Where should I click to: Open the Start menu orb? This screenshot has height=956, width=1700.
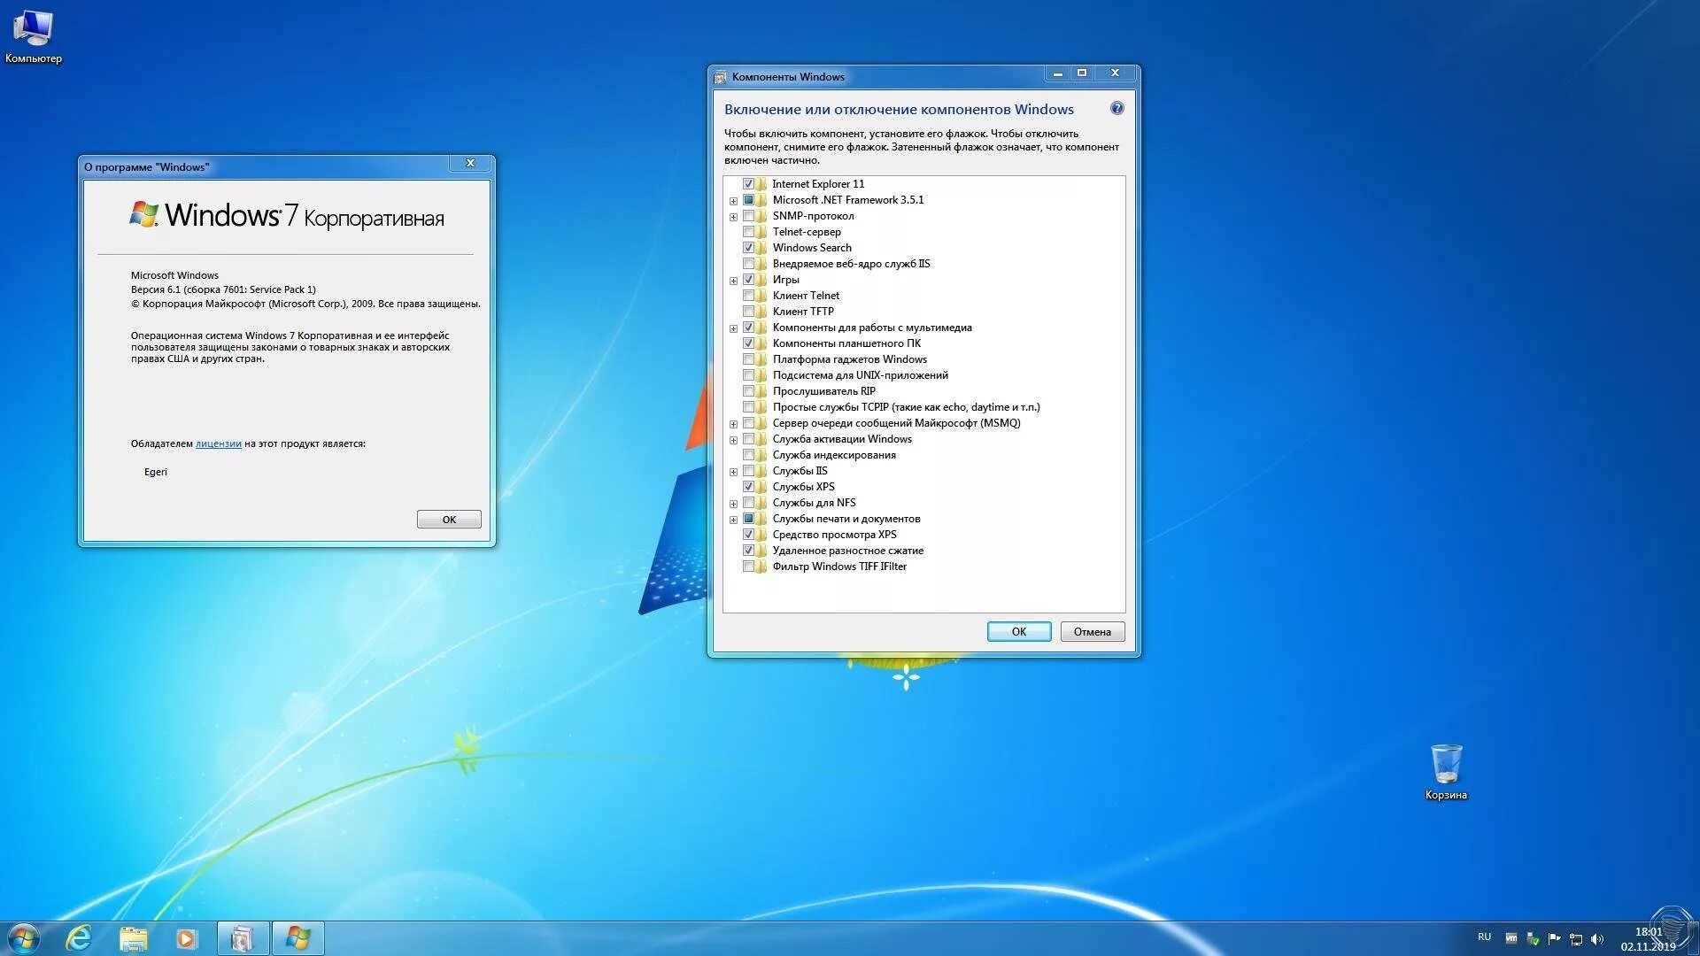(x=23, y=938)
